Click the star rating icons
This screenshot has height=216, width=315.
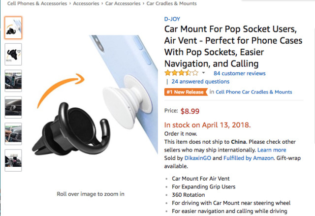click(181, 73)
